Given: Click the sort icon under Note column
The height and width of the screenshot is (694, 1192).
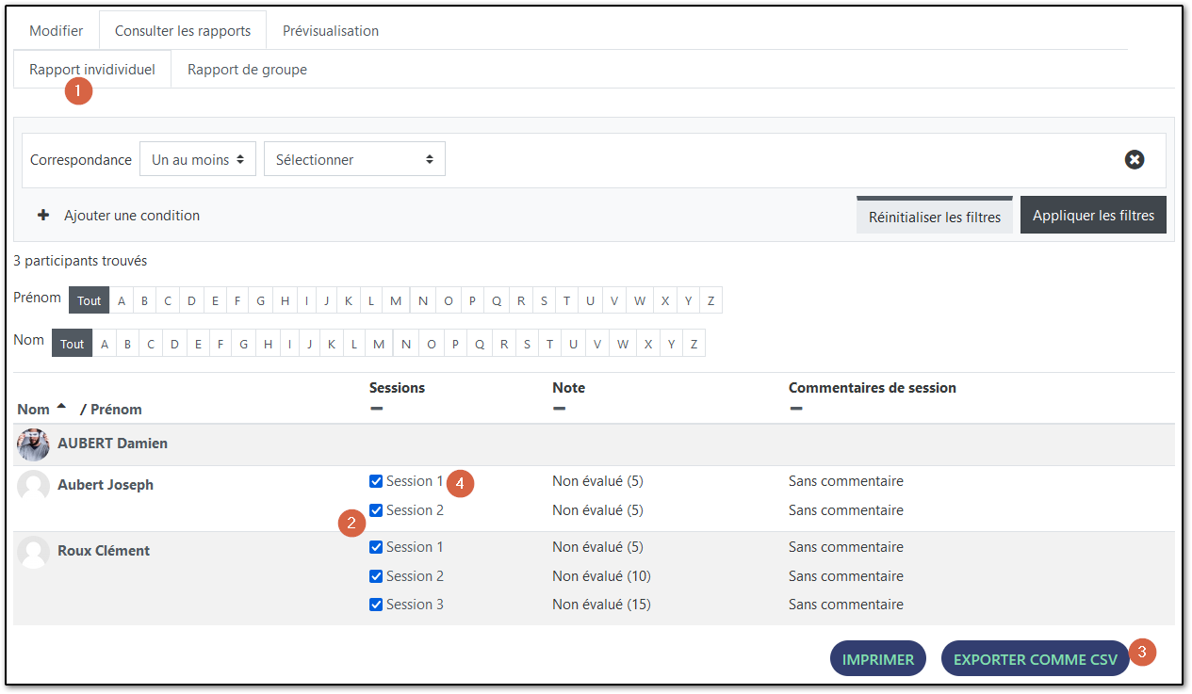Looking at the screenshot, I should (560, 410).
